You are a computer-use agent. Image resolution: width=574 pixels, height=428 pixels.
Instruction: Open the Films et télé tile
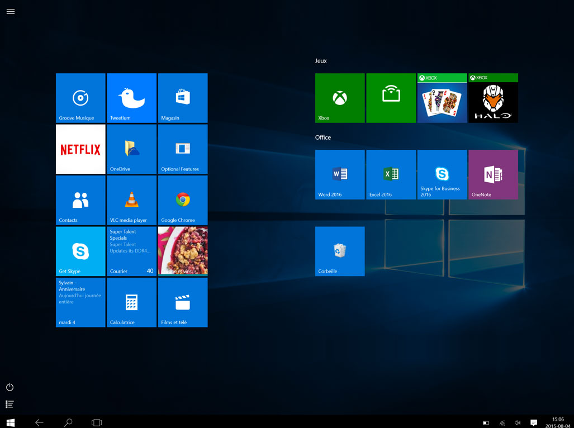[183, 302]
